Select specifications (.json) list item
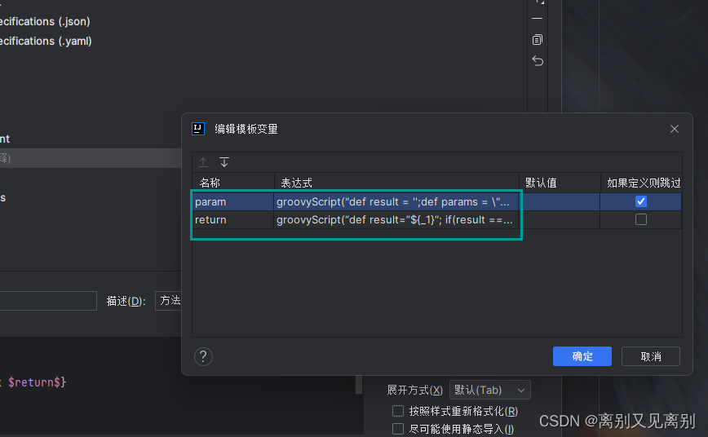Image resolution: width=708 pixels, height=437 pixels. tap(45, 21)
